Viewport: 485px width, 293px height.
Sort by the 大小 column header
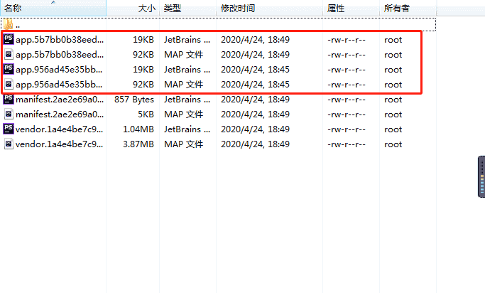133,8
